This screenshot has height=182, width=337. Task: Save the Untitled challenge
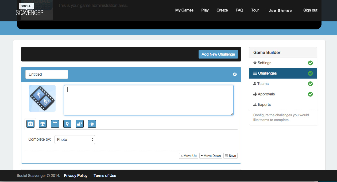click(x=230, y=156)
